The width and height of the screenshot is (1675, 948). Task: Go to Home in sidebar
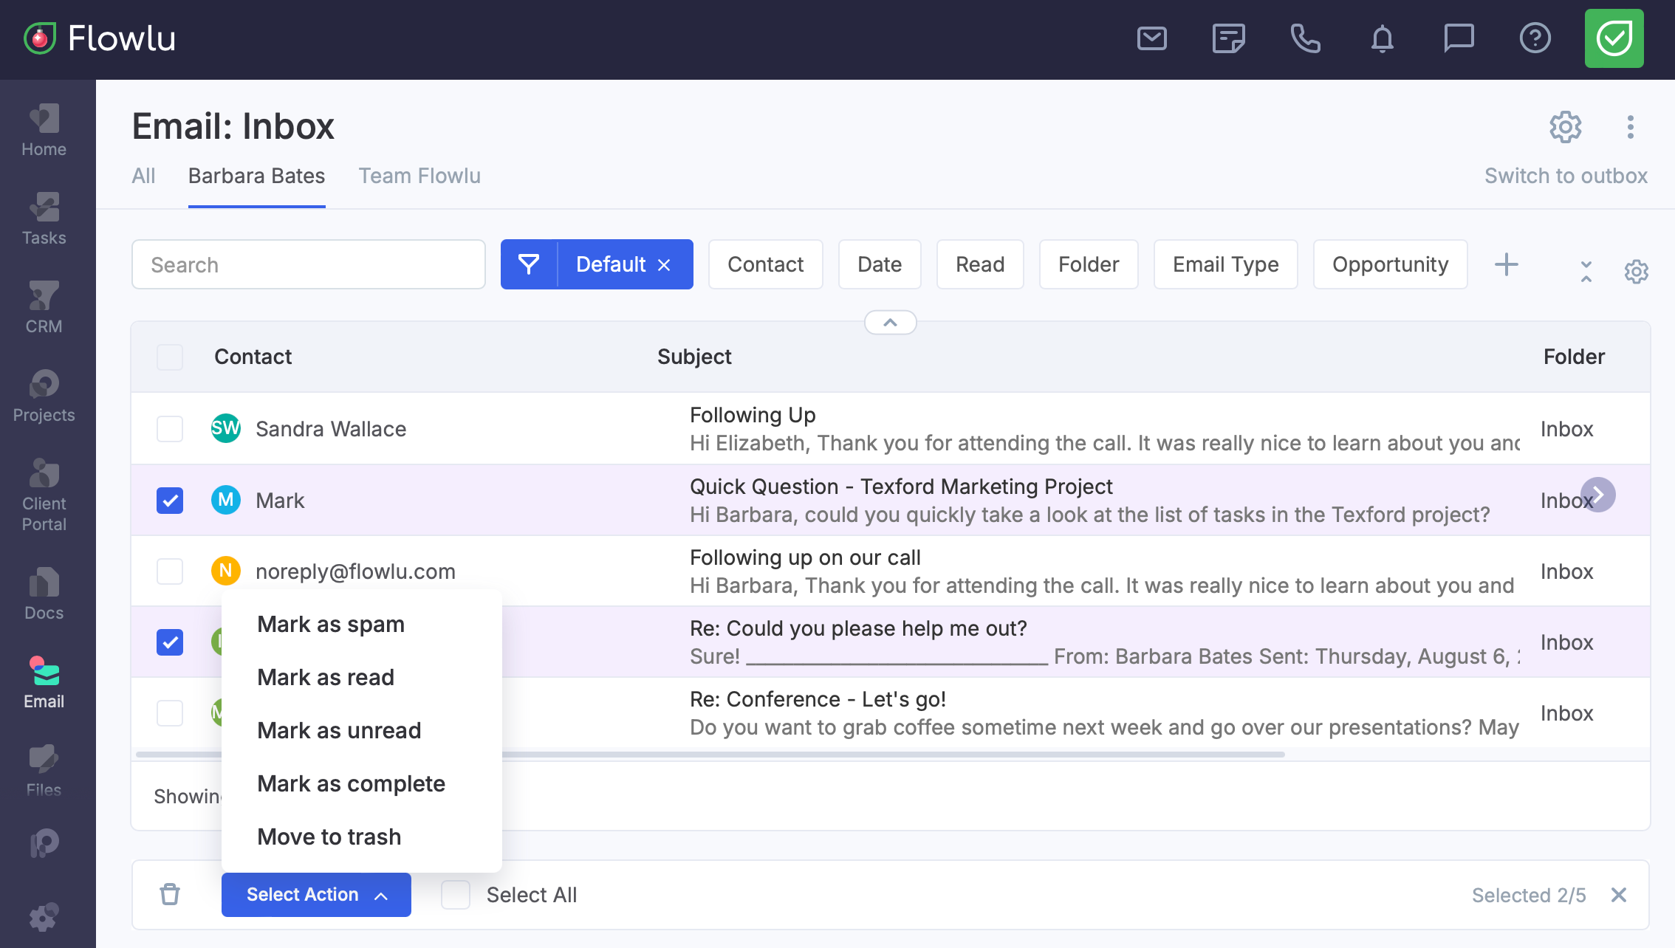(44, 130)
